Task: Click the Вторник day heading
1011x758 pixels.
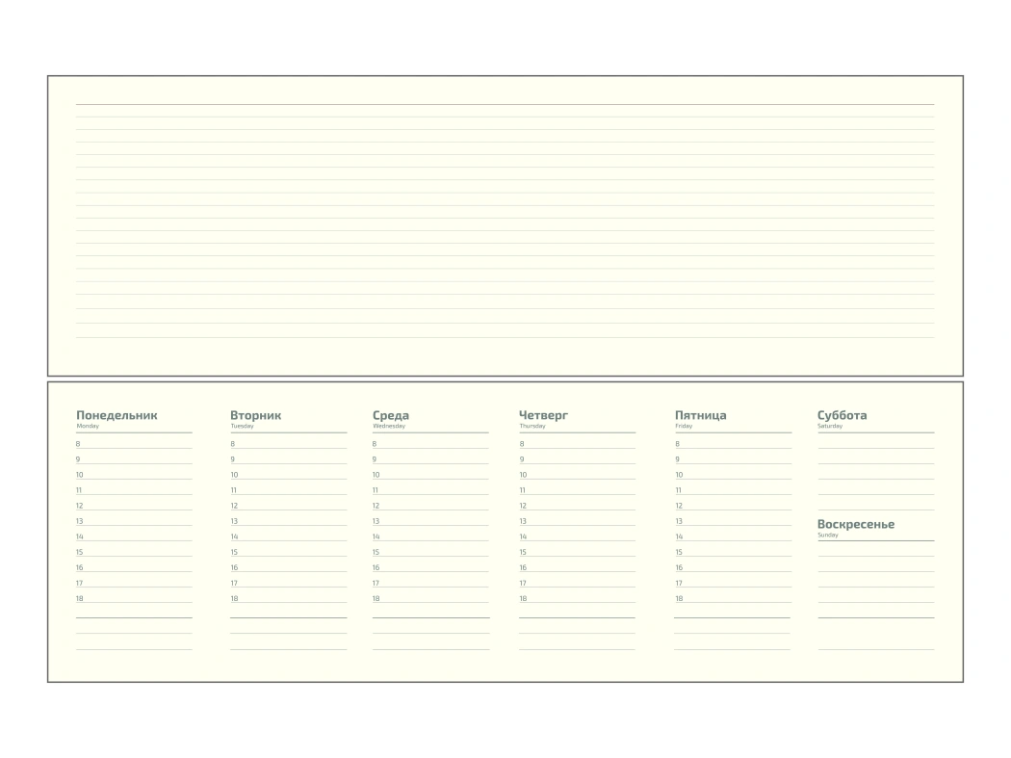Action: point(256,415)
